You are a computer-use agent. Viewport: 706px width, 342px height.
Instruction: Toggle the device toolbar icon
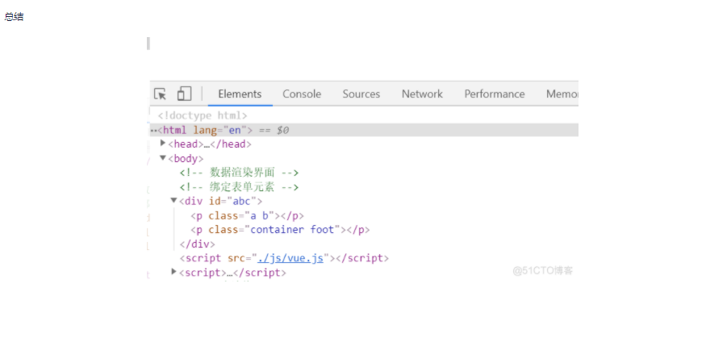pos(184,94)
